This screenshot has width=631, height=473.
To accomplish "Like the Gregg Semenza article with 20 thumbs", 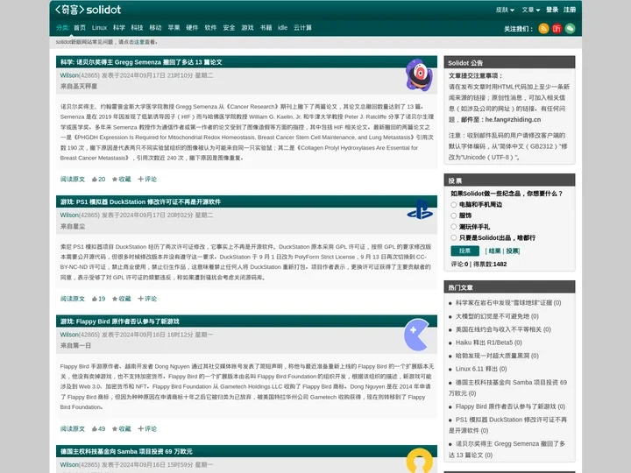I will 98,180.
